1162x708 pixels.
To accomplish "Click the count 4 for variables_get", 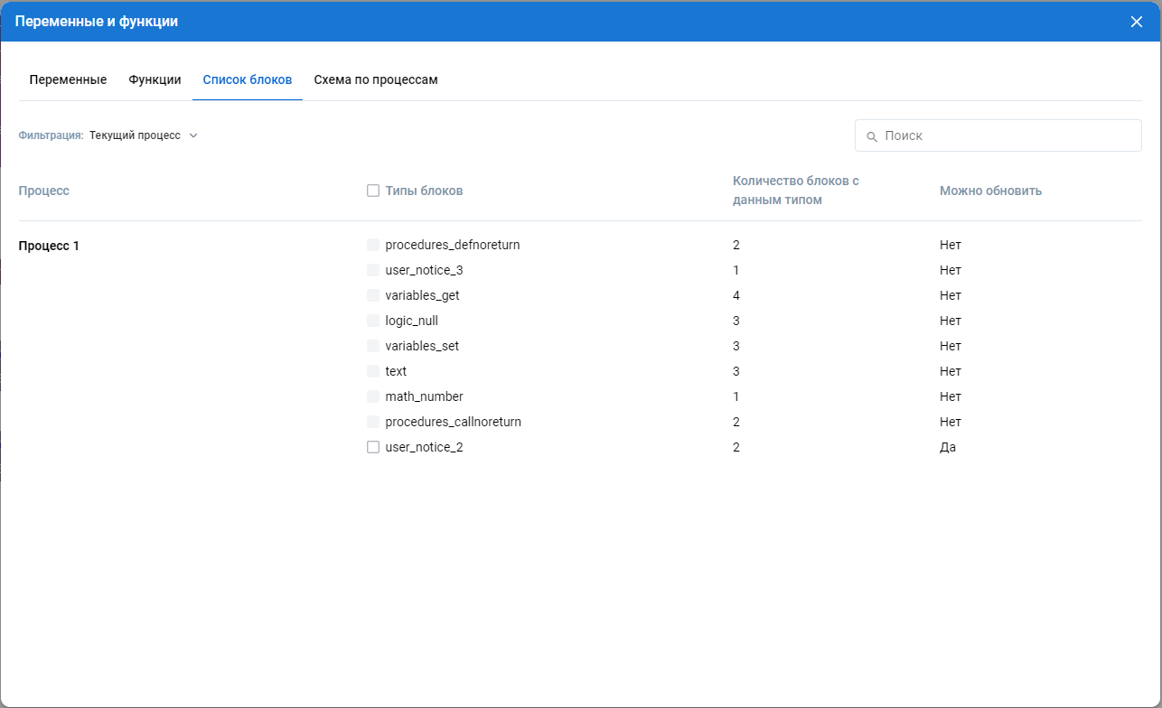I will coord(736,295).
